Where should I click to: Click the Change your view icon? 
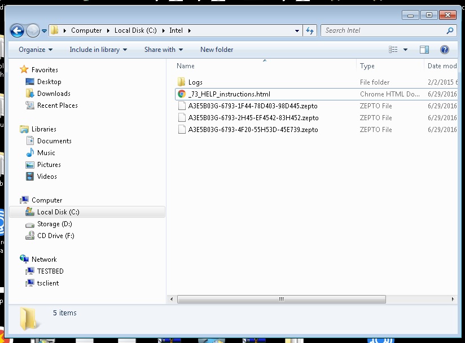[x=393, y=50]
